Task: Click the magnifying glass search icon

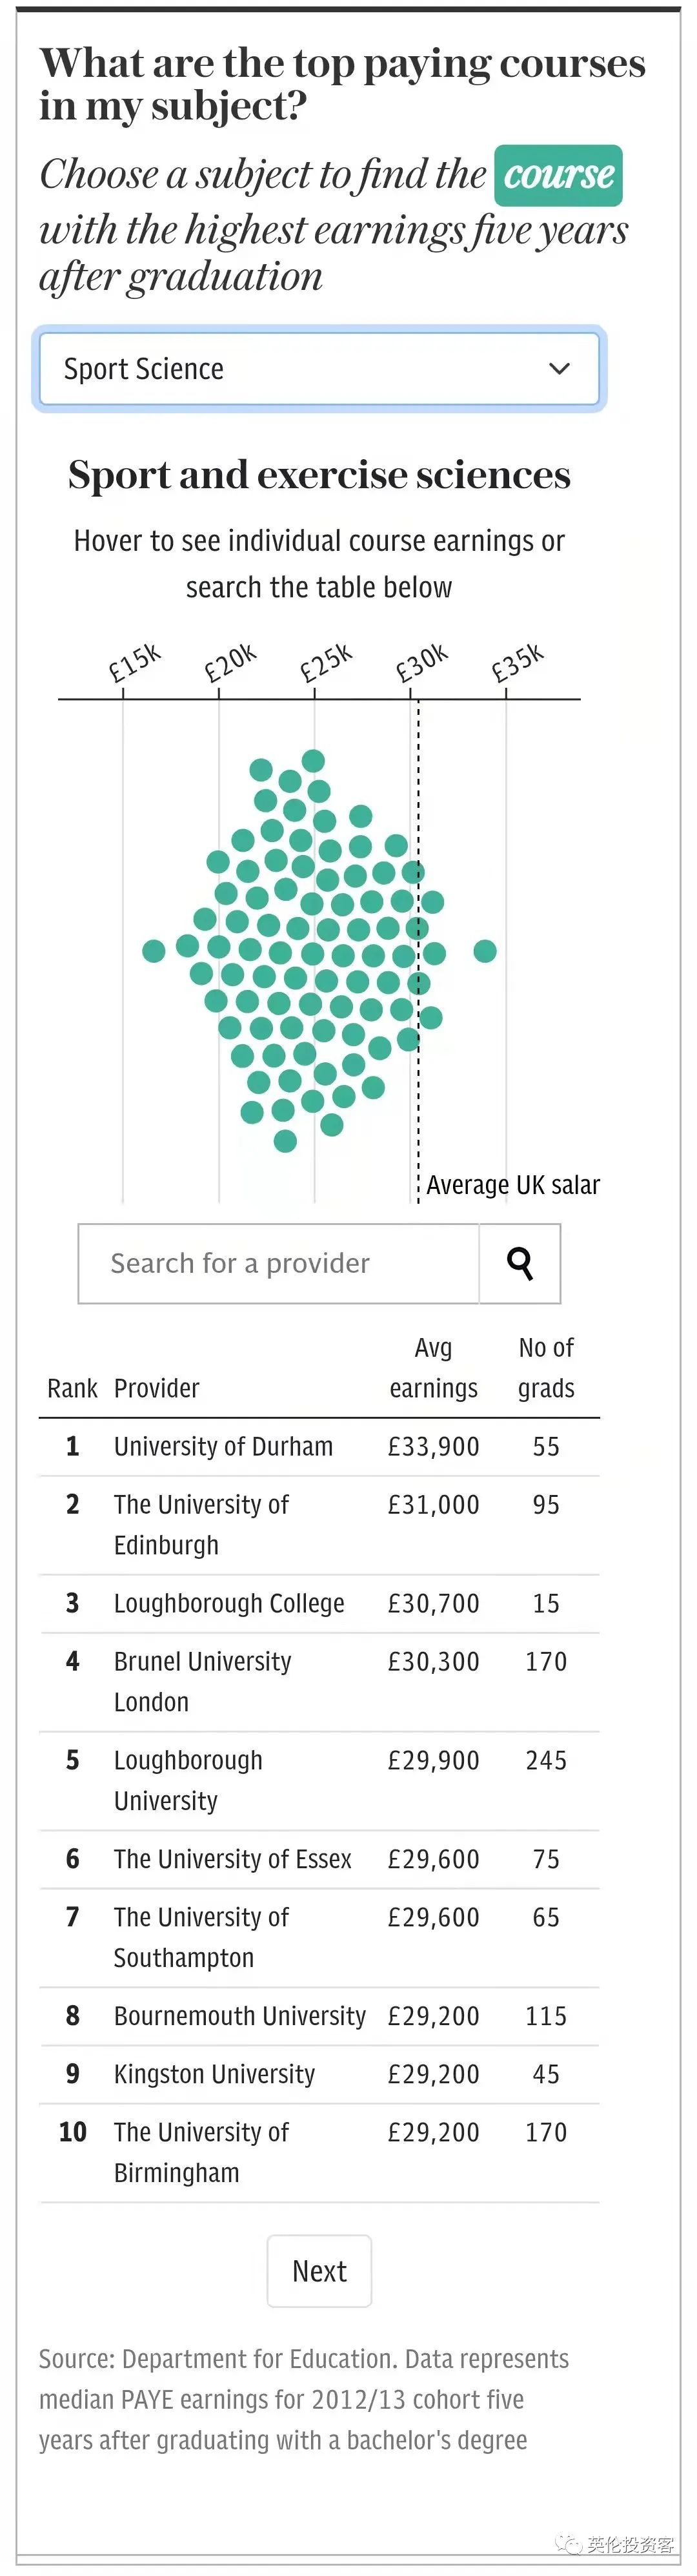Action: coord(520,1264)
